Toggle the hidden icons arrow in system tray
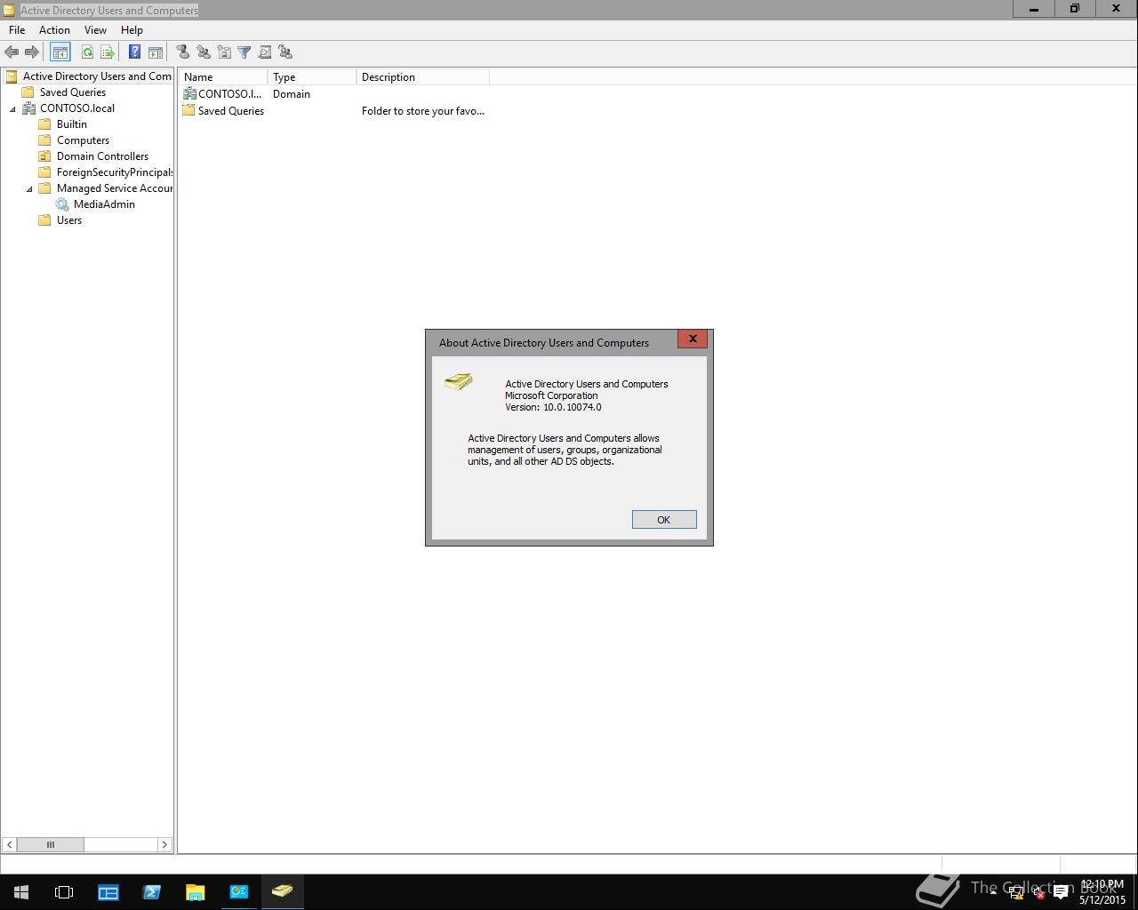 [x=993, y=891]
